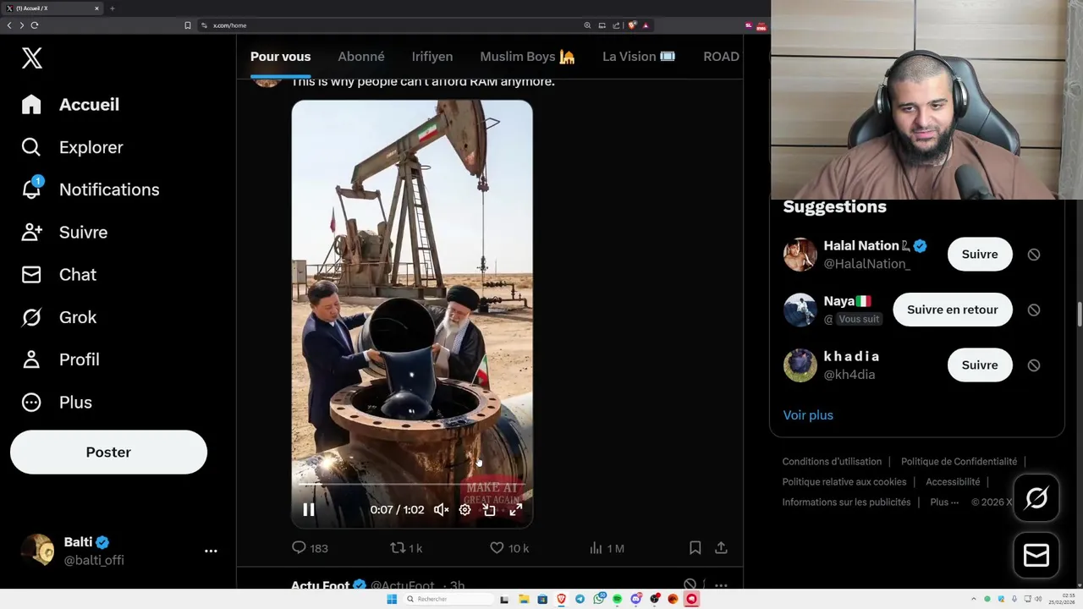Expand the Plus menu in the sidebar
The height and width of the screenshot is (609, 1083).
tap(57, 402)
